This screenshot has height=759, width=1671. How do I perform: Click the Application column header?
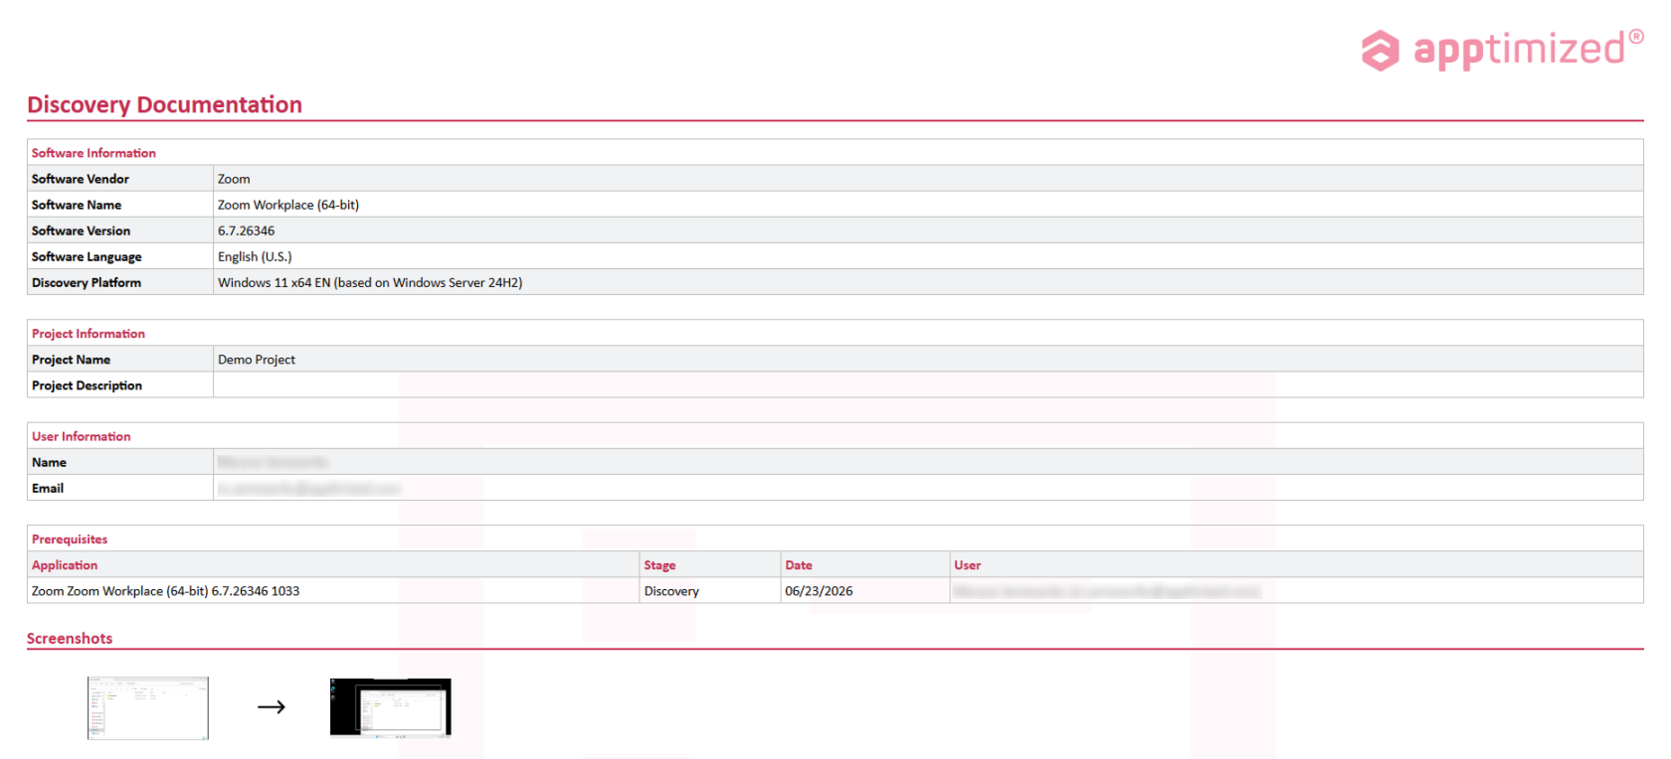click(65, 565)
